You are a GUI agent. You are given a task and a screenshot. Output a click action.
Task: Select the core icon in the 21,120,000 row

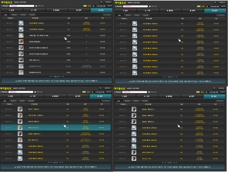[134, 140]
